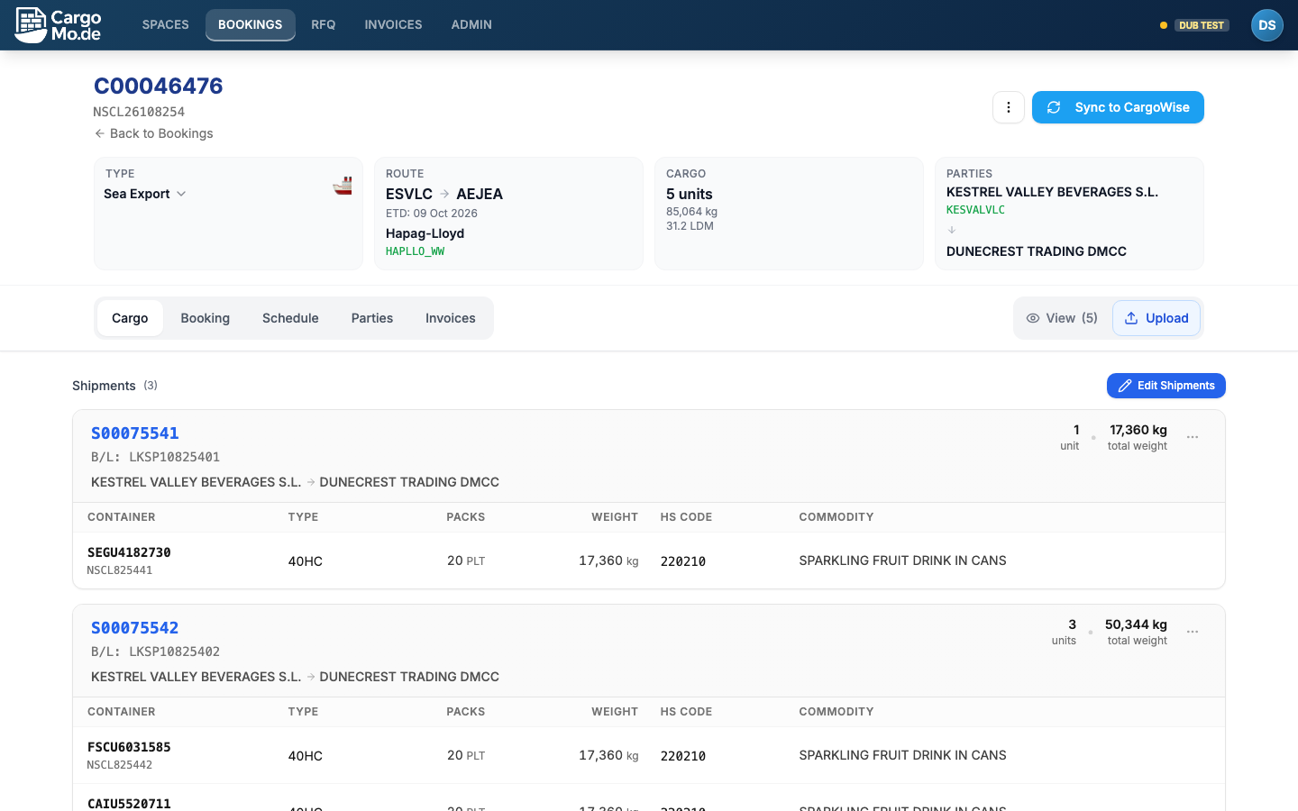The height and width of the screenshot is (811, 1298).
Task: Click the Hapag-Lloyd carrier name
Action: 425,233
